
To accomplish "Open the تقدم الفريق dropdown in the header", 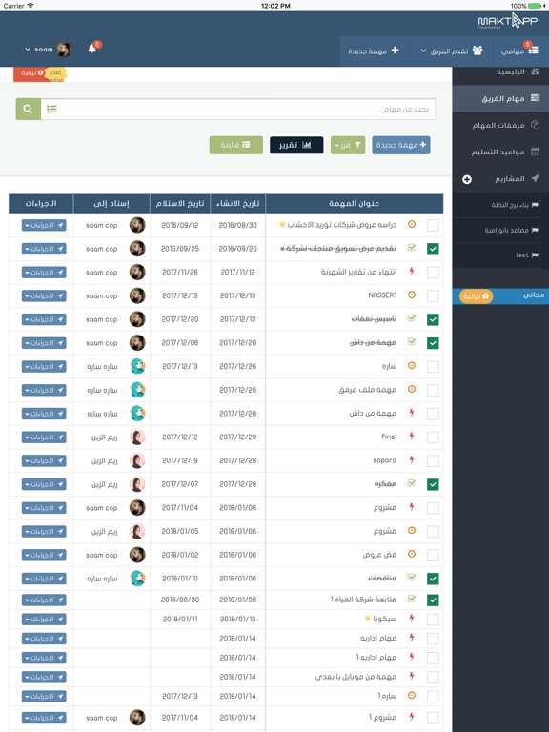I will (x=452, y=51).
